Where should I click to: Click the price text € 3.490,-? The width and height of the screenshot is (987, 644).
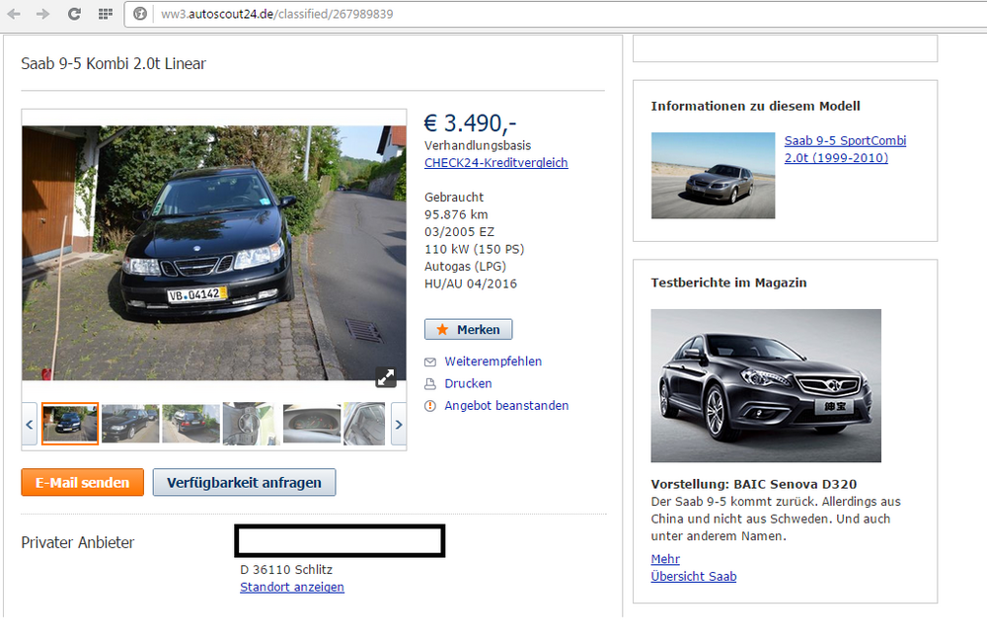coord(470,123)
